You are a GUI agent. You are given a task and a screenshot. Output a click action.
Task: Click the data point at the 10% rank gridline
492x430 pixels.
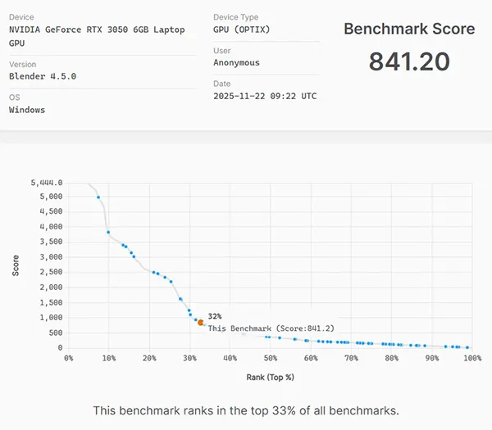coord(108,232)
